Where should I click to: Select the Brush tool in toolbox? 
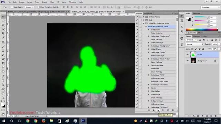click(x=3, y=46)
